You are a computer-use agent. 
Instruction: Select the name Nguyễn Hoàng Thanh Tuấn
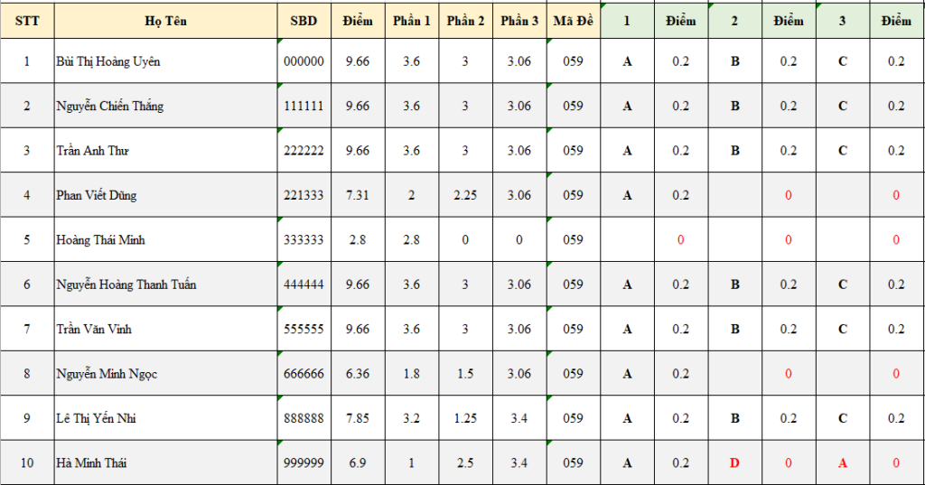pyautogui.click(x=126, y=284)
